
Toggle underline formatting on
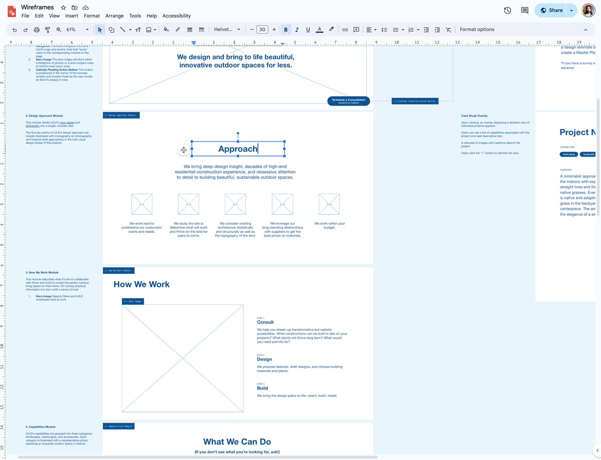[x=309, y=29]
